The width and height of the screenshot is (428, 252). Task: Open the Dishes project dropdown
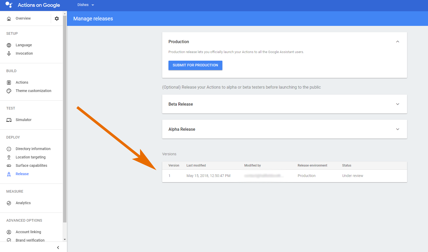pos(86,5)
